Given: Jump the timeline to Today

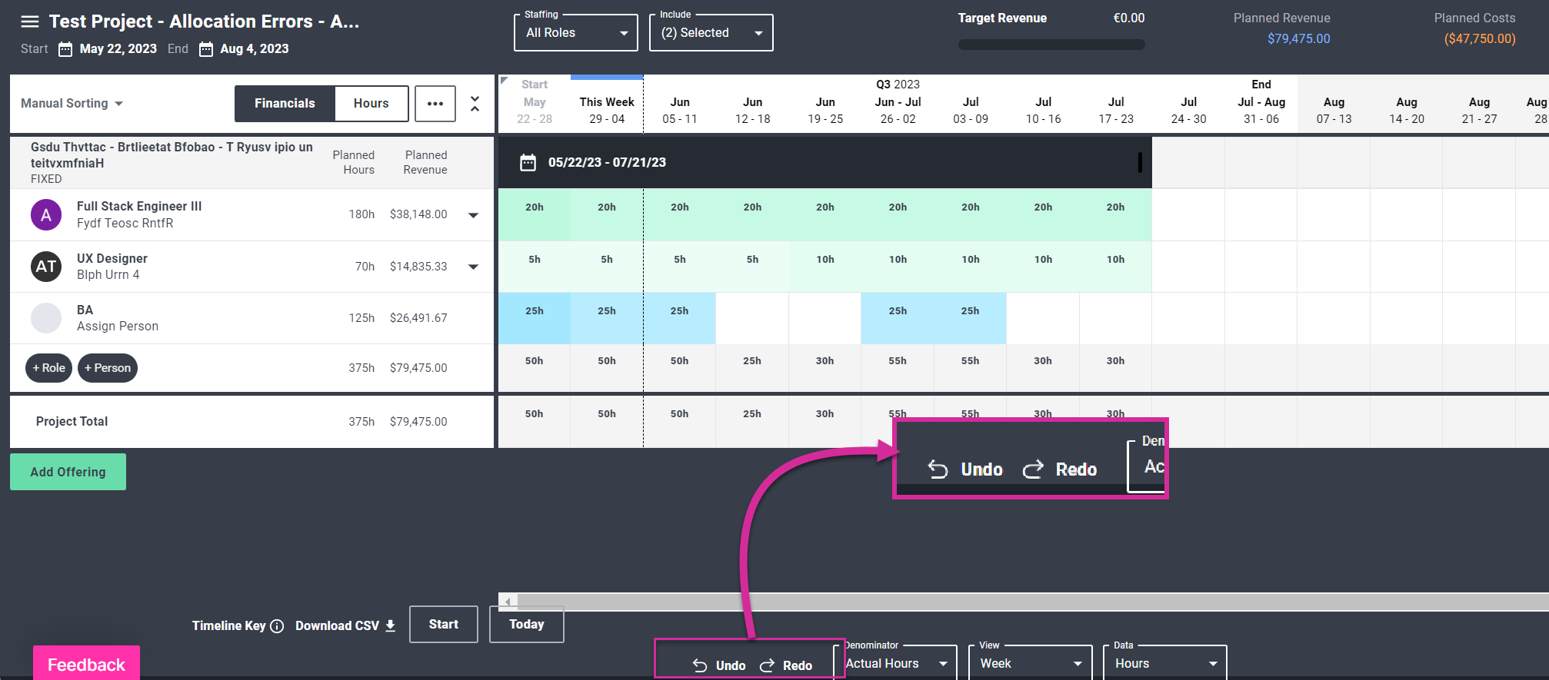Looking at the screenshot, I should coord(527,625).
